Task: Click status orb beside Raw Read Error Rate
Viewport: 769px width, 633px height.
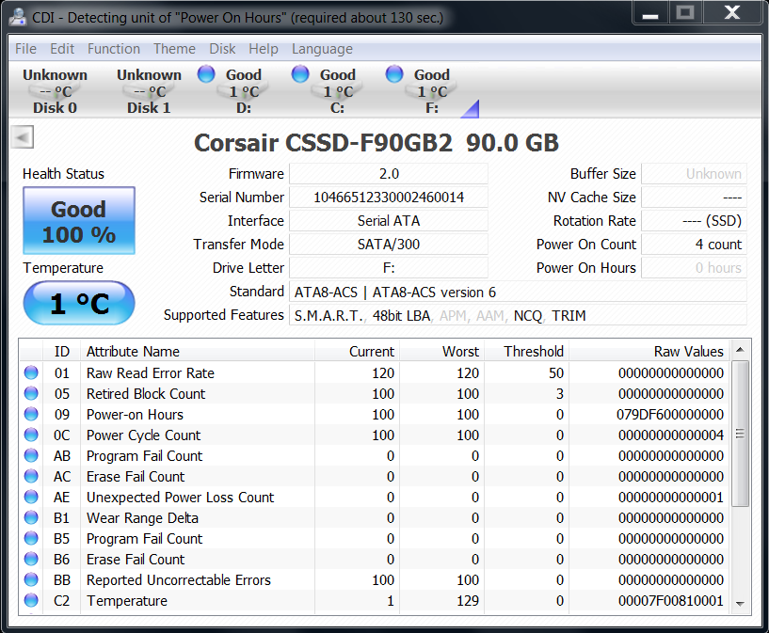Action: [32, 373]
